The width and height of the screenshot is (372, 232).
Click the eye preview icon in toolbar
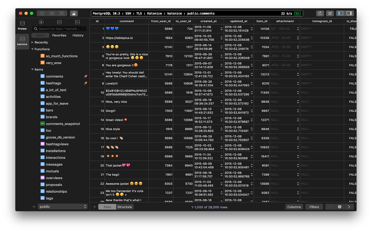point(52,13)
